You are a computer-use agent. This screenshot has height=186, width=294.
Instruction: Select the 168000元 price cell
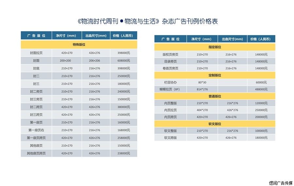pyautogui.click(x=124, y=130)
